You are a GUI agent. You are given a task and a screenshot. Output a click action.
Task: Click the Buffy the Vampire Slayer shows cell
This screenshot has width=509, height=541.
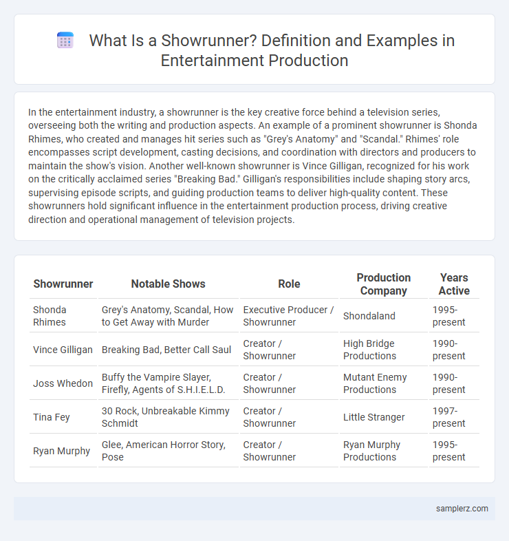(x=169, y=383)
